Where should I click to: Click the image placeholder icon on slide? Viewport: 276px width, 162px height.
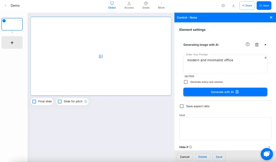(101, 57)
